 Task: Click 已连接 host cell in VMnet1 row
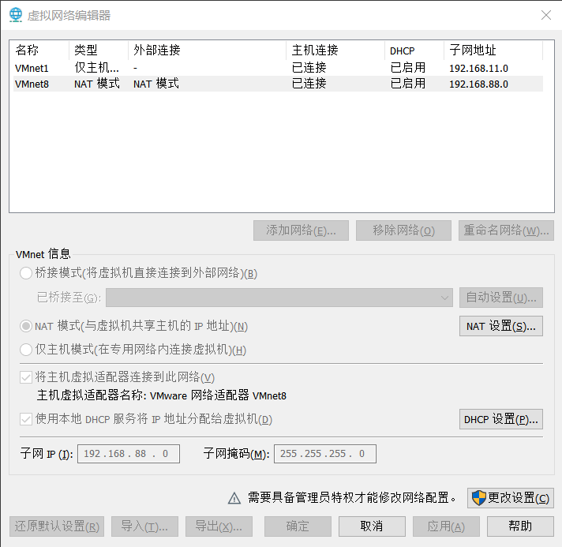(309, 68)
